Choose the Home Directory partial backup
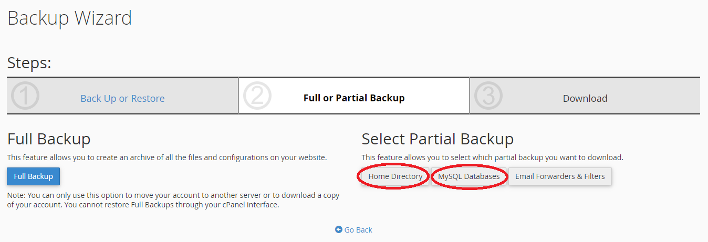708x242 pixels. [x=395, y=176]
